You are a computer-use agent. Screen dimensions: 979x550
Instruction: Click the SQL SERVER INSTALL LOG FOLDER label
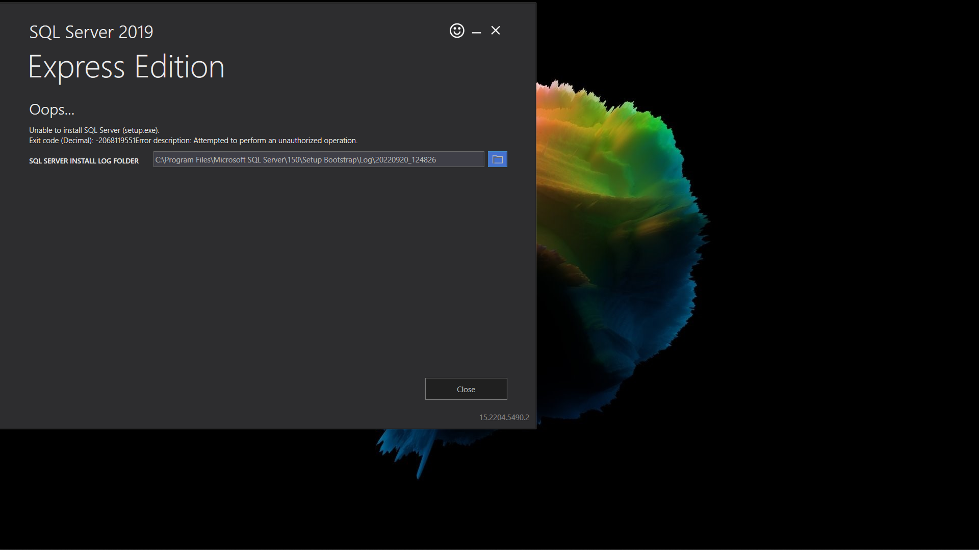tap(84, 161)
